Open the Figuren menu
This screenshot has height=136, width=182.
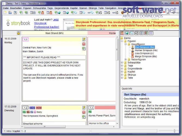click(27, 8)
